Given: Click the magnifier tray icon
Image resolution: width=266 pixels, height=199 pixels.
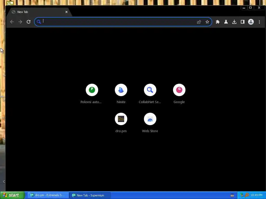Looking at the screenshot, I should pyautogui.click(x=247, y=195).
